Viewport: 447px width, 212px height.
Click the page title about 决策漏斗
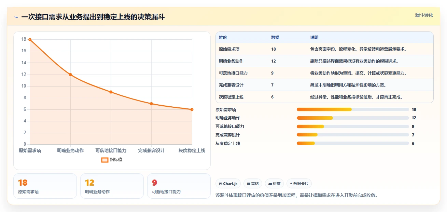coord(93,17)
